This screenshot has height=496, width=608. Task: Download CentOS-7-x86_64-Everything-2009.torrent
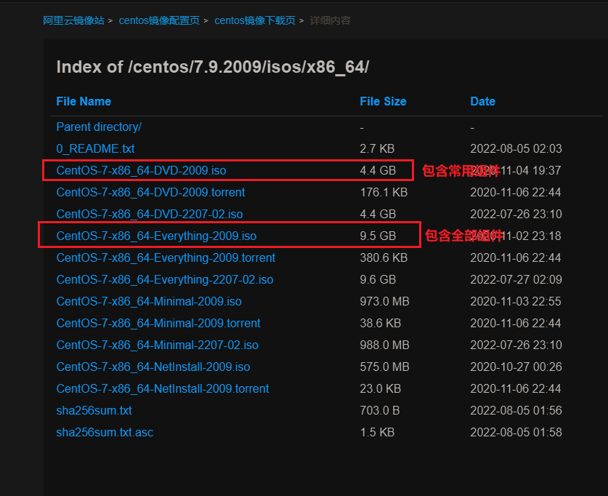(x=166, y=257)
